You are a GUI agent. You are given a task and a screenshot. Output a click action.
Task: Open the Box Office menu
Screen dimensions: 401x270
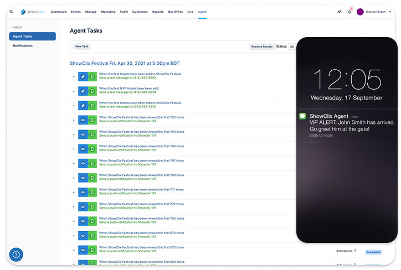pos(175,12)
